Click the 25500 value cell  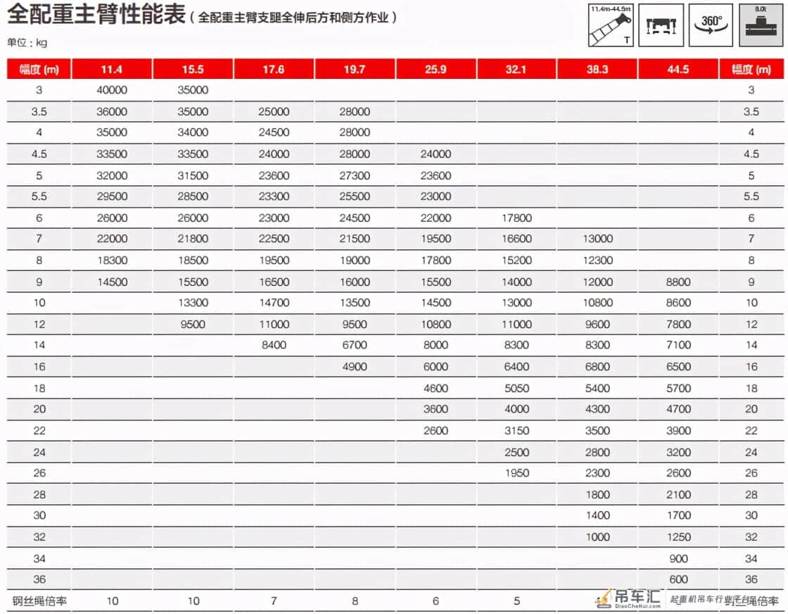355,196
